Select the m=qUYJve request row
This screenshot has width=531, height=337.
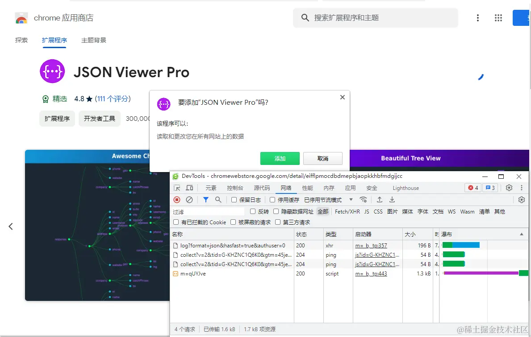[349, 273]
